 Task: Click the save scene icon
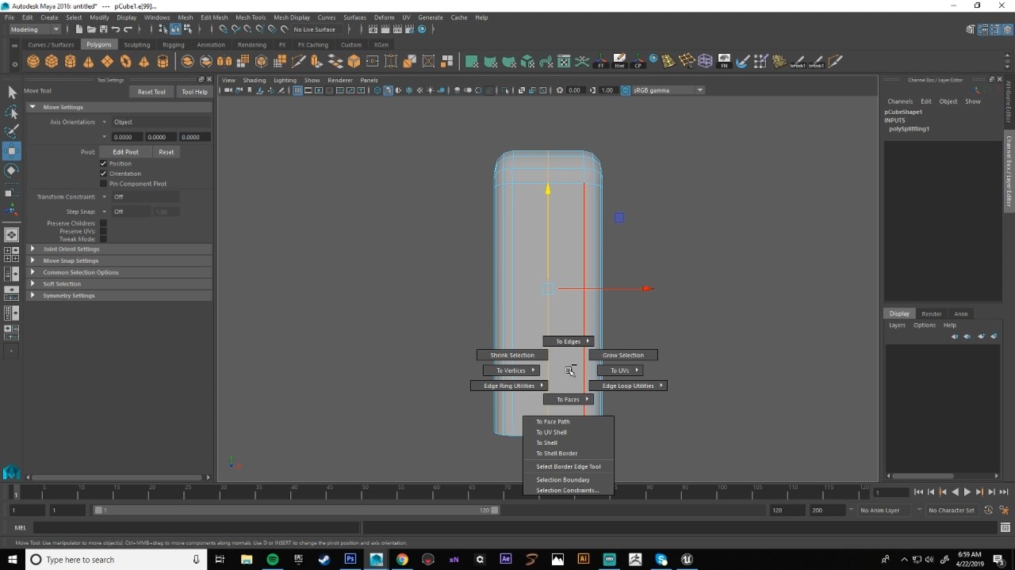tap(103, 29)
